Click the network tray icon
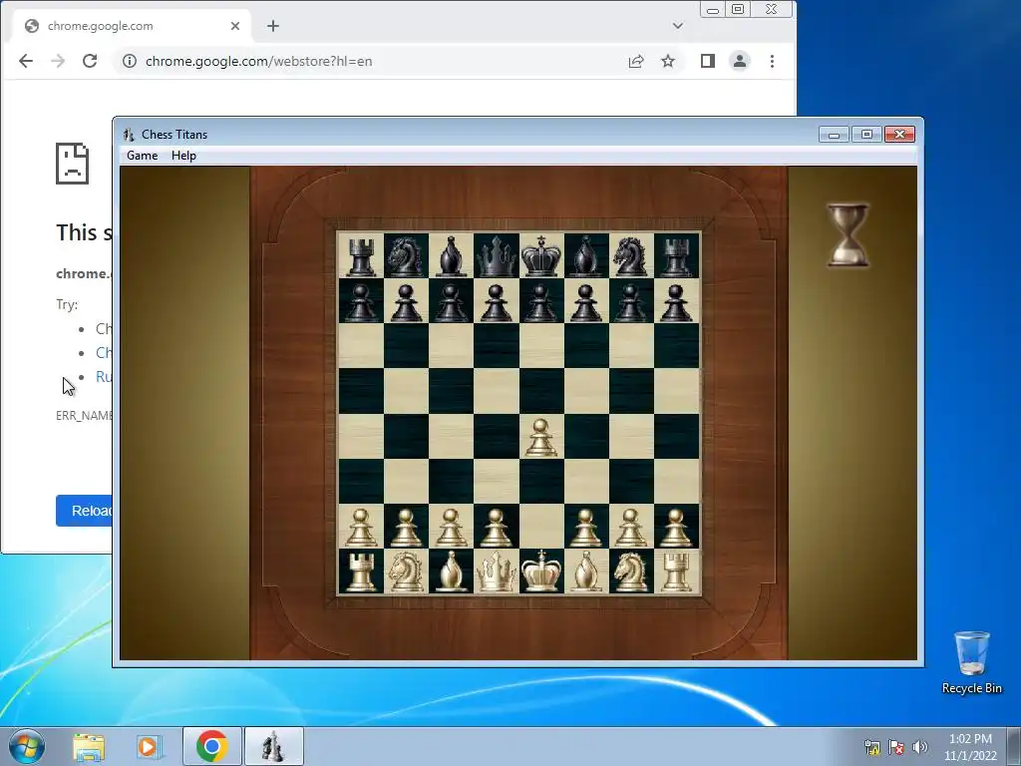 pyautogui.click(x=872, y=747)
